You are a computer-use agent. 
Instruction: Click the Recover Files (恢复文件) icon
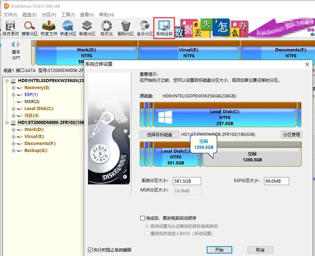[x=49, y=28]
